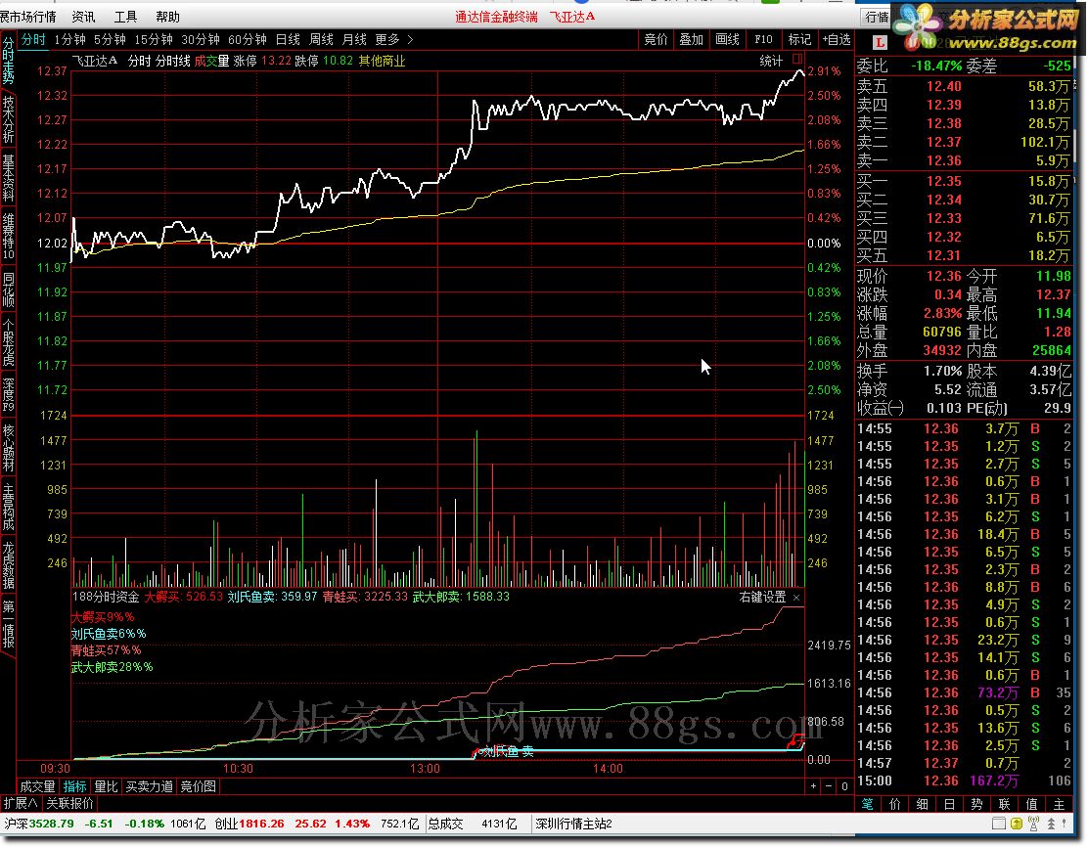Image resolution: width=1088 pixels, height=847 pixels.
Task: Click the minus zoom button below chart
Action: 829,786
